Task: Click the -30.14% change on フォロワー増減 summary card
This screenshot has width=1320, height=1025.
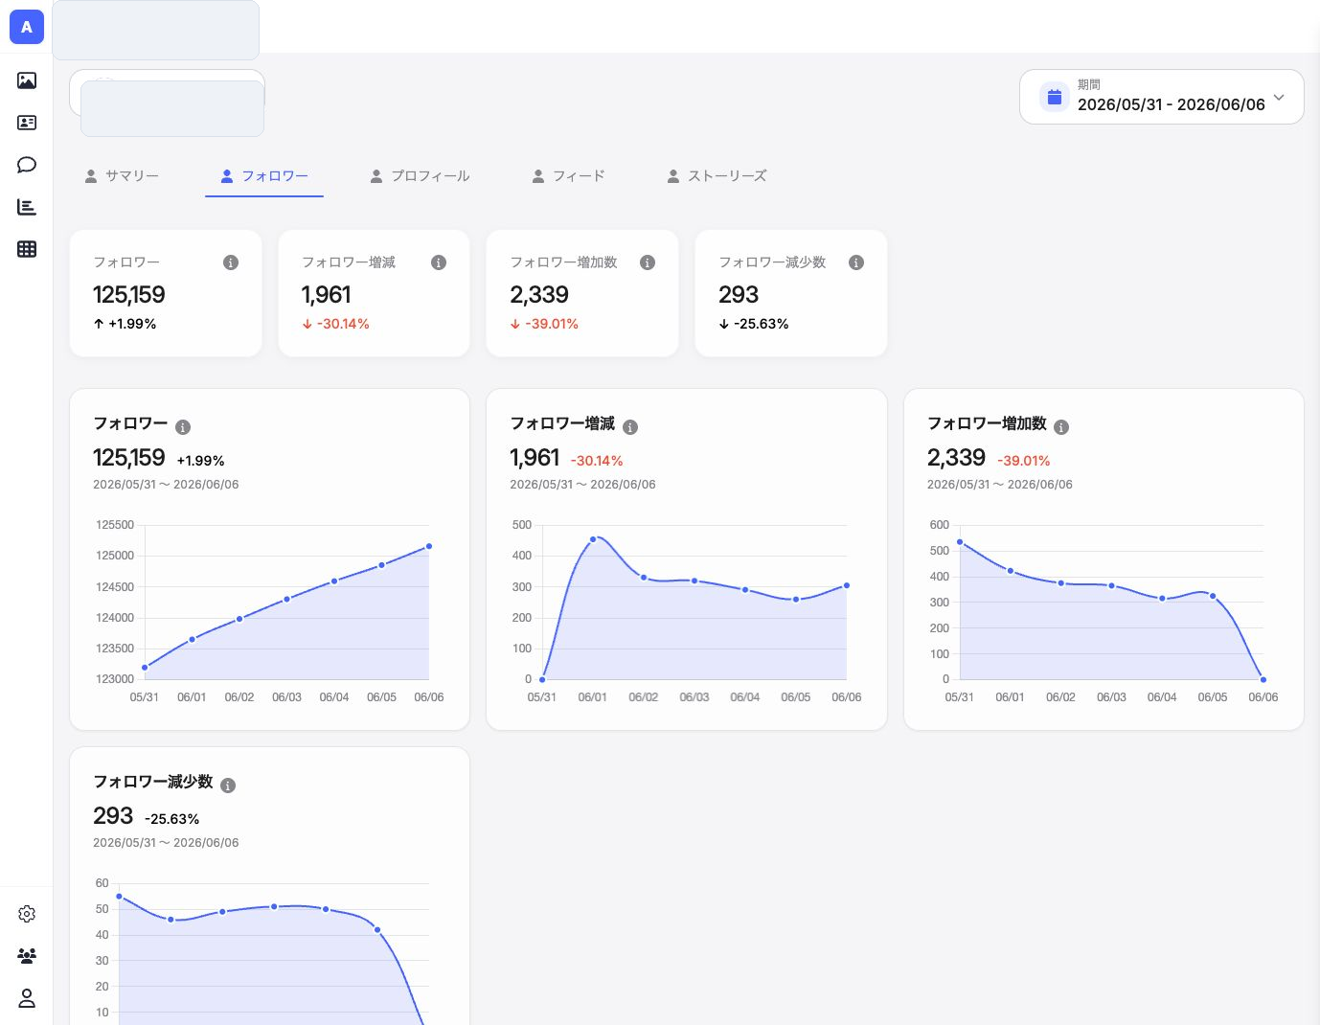Action: click(x=336, y=324)
